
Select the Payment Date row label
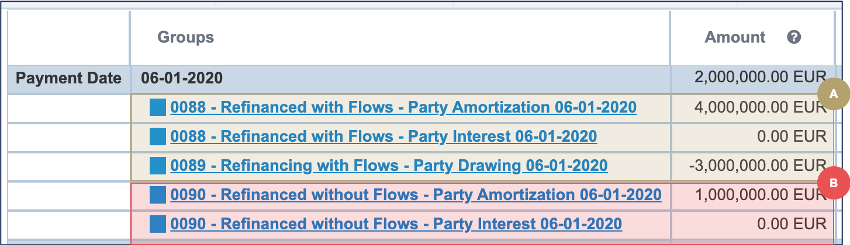pyautogui.click(x=68, y=79)
